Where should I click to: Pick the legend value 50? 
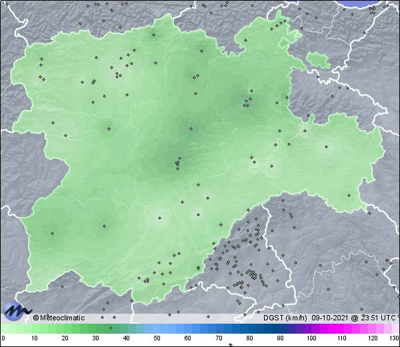[157, 338]
